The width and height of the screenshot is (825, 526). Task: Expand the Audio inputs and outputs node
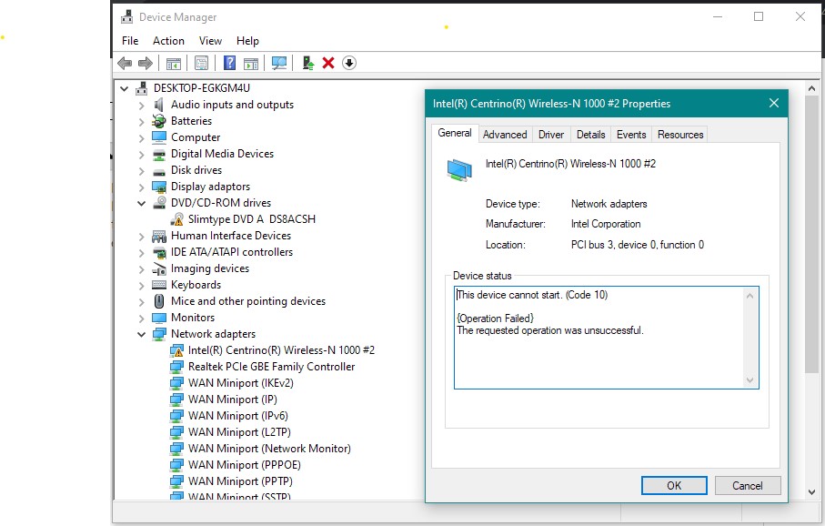[141, 106]
